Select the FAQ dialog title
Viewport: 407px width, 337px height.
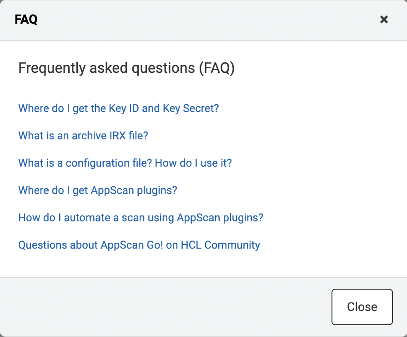[25, 20]
